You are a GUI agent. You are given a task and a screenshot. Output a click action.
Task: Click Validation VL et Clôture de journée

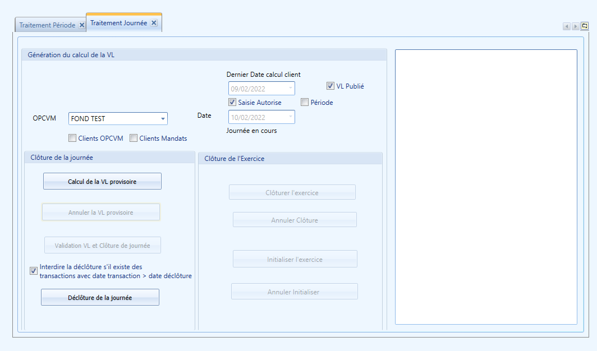pyautogui.click(x=103, y=245)
